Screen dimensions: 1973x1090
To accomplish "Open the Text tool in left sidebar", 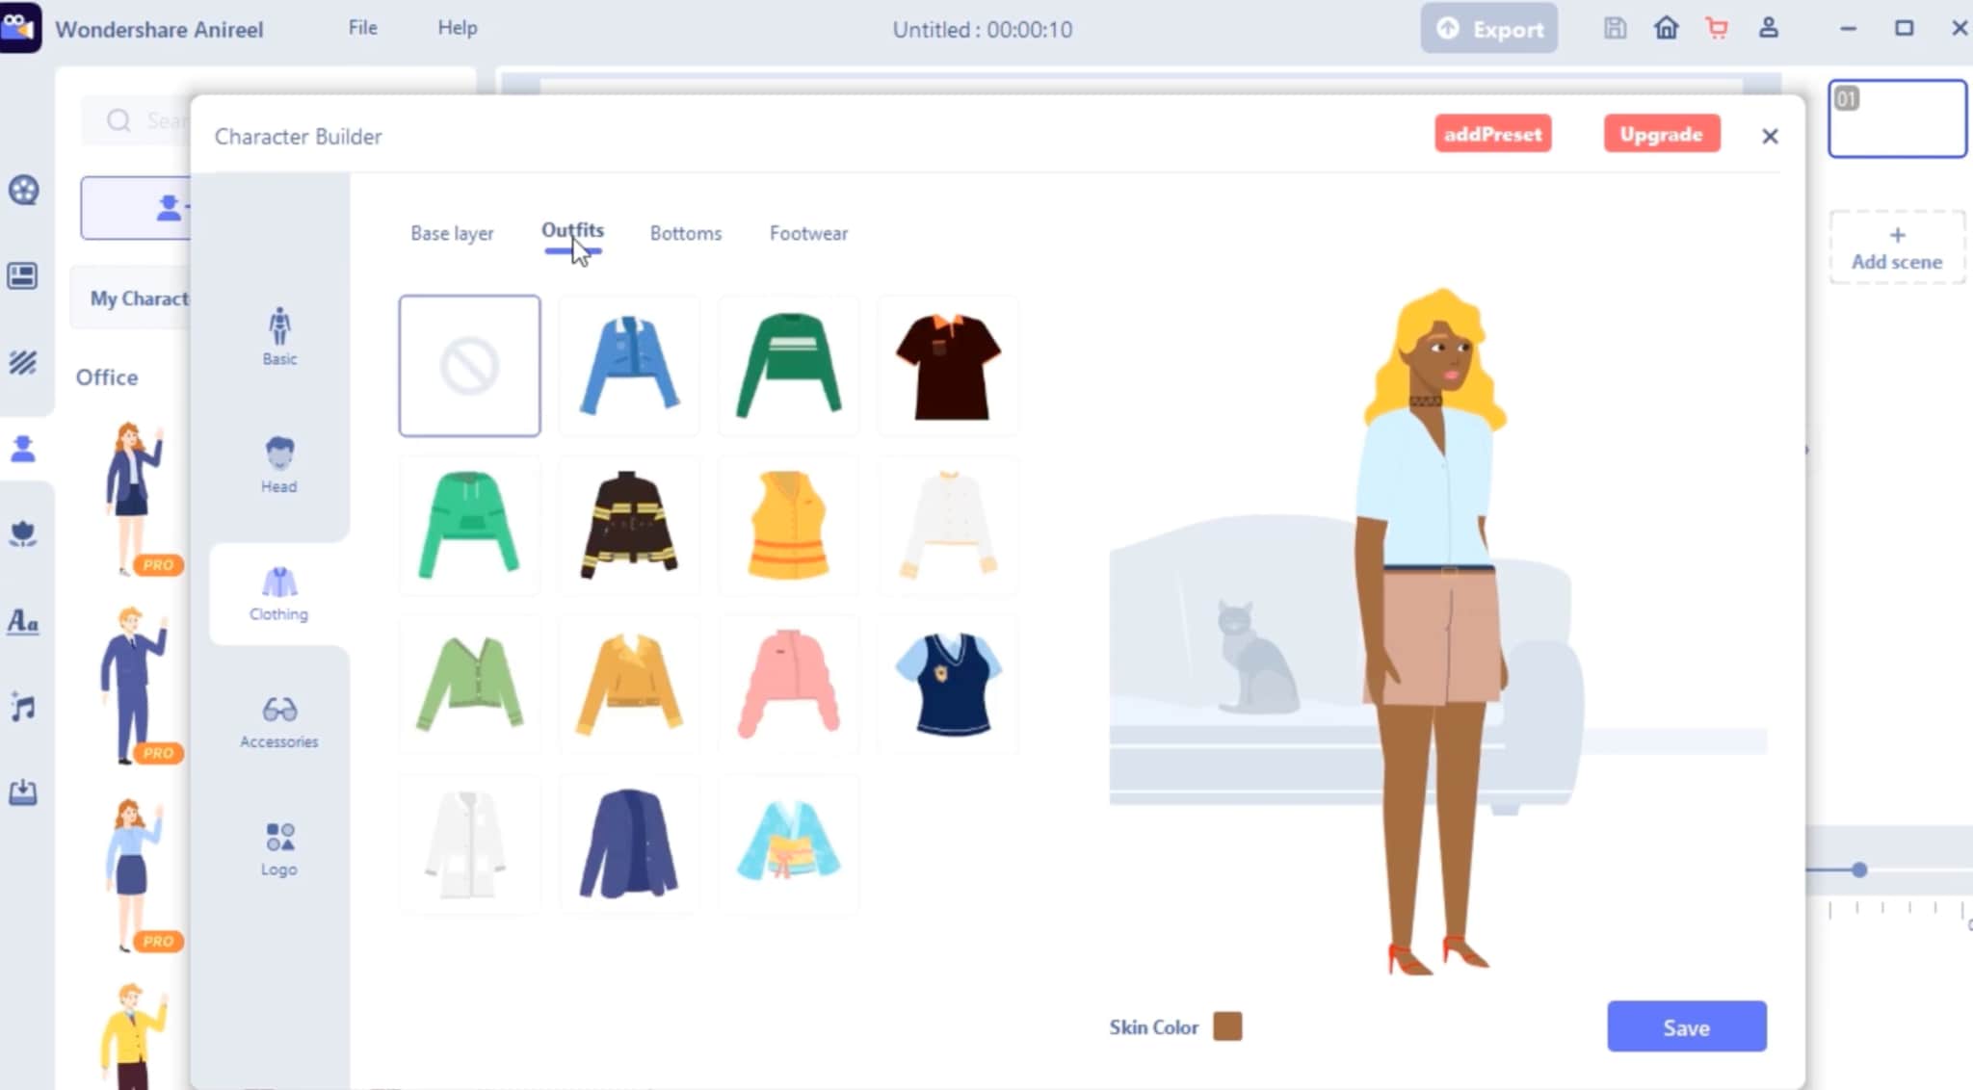I will [23, 622].
